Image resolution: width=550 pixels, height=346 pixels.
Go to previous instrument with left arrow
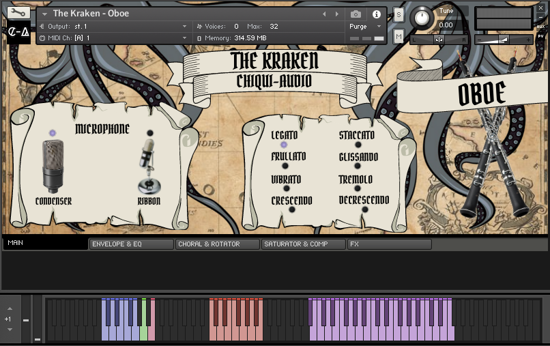324,14
